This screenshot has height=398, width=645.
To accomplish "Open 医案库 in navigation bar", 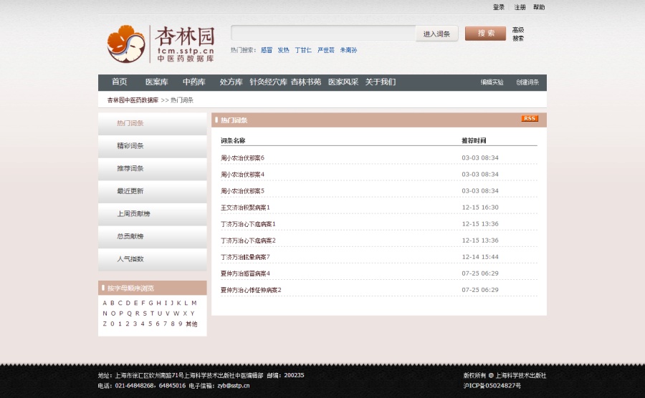I will pos(157,82).
